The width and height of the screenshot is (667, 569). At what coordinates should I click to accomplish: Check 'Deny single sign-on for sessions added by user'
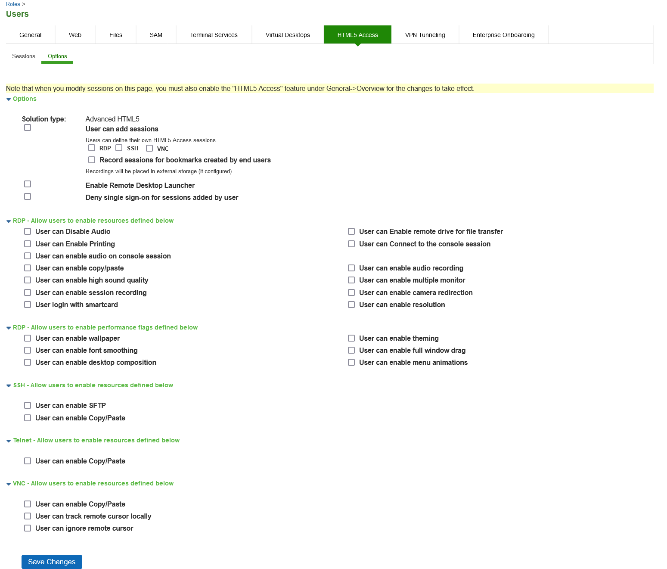28,196
